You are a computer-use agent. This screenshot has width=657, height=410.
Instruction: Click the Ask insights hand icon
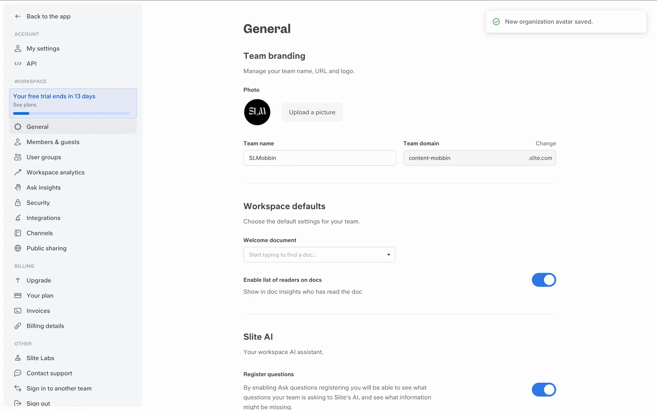[18, 188]
